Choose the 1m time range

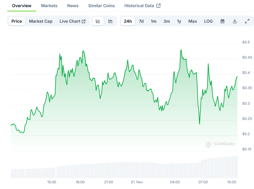click(154, 21)
